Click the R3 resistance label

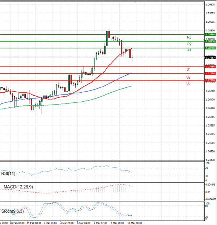pos(189,37)
